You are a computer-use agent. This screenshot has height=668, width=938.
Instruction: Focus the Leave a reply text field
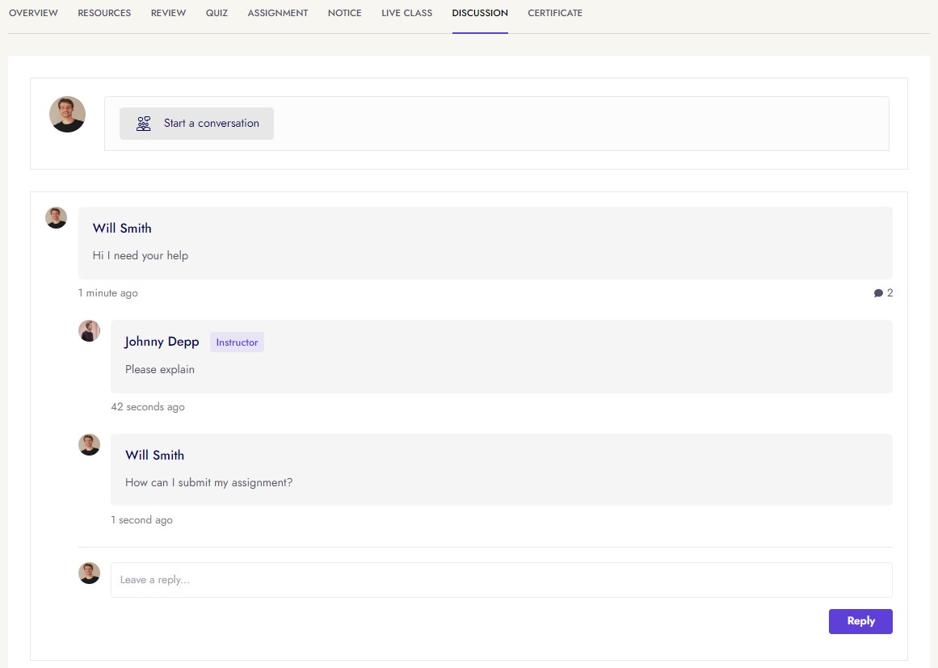tap(501, 580)
